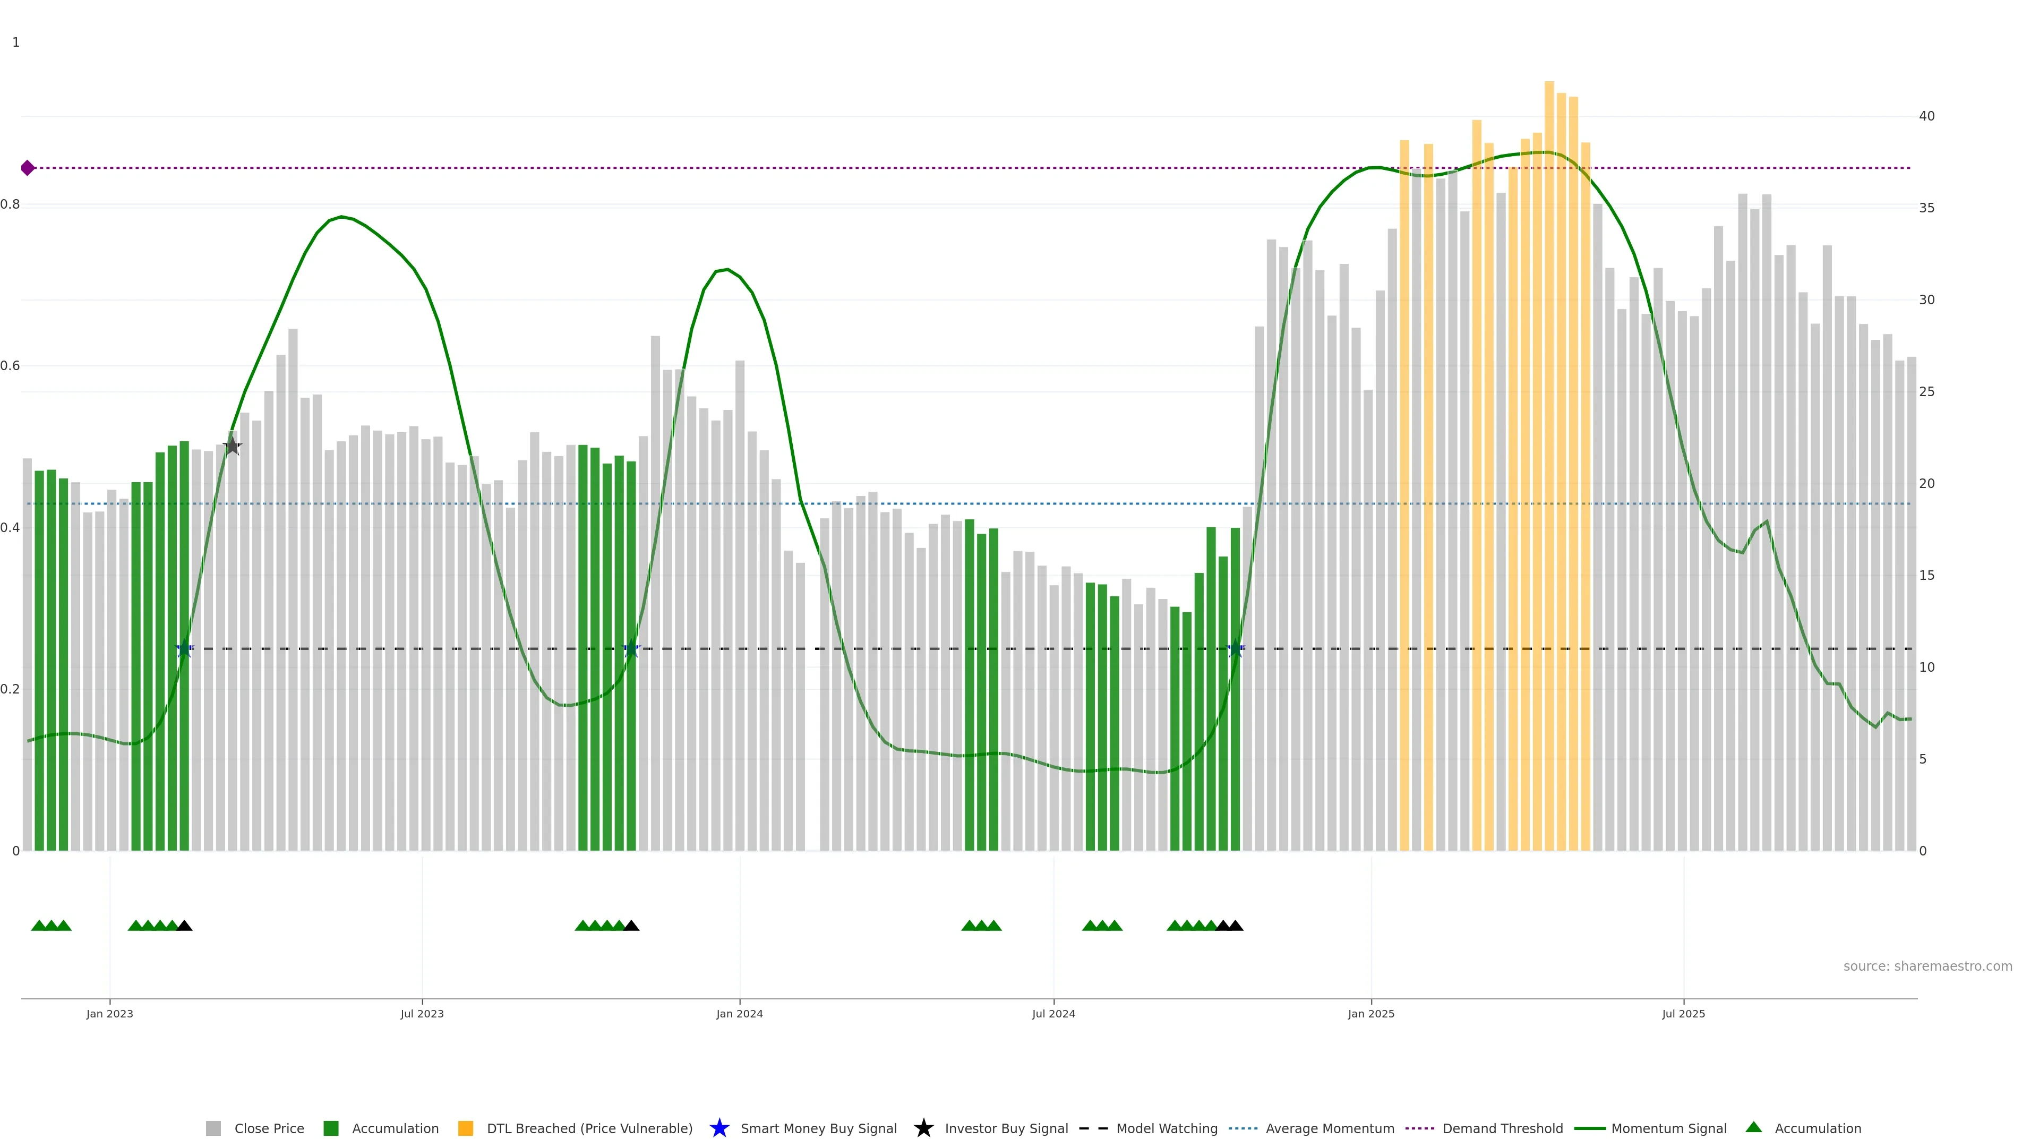The image size is (2039, 1147).
Task: Click the purple diamond Demand Threshold marker
Action: click(28, 168)
